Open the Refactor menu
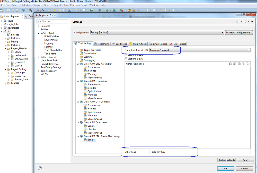Screen dimensions: 257x173 [x=26, y=5]
